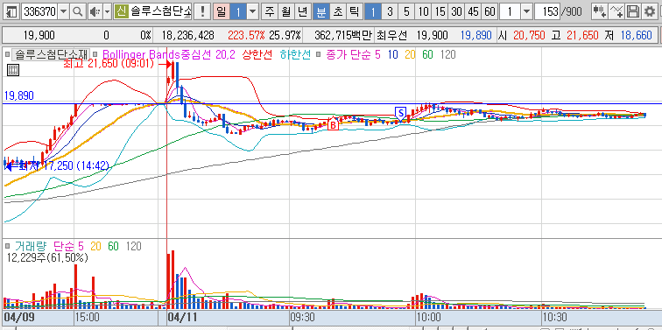
Task: Click the open price 20,750 value
Action: 530,35
